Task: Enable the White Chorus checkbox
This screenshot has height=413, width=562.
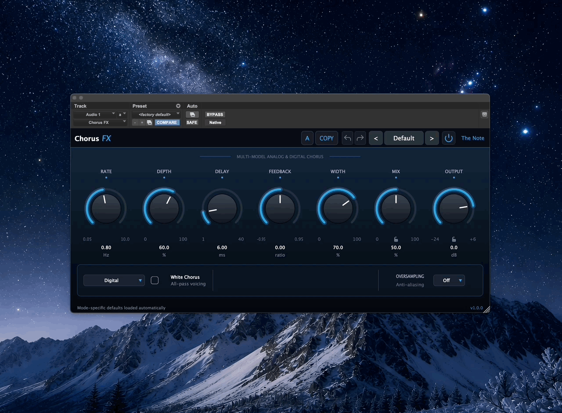Action: tap(155, 280)
